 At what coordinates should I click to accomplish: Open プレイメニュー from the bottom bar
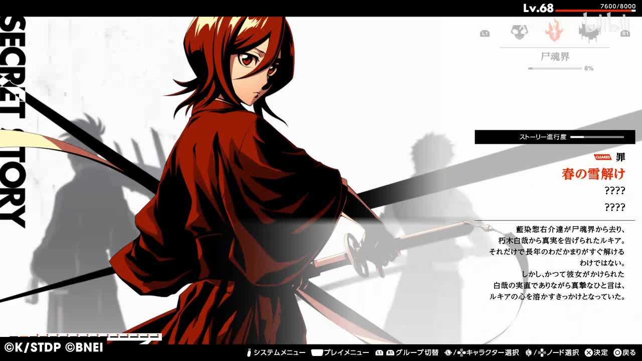click(346, 352)
